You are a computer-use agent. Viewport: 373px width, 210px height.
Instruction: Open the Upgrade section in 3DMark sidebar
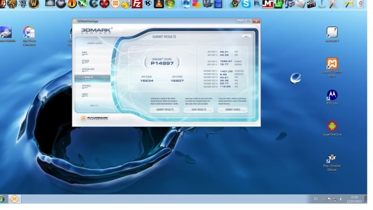pos(86,86)
